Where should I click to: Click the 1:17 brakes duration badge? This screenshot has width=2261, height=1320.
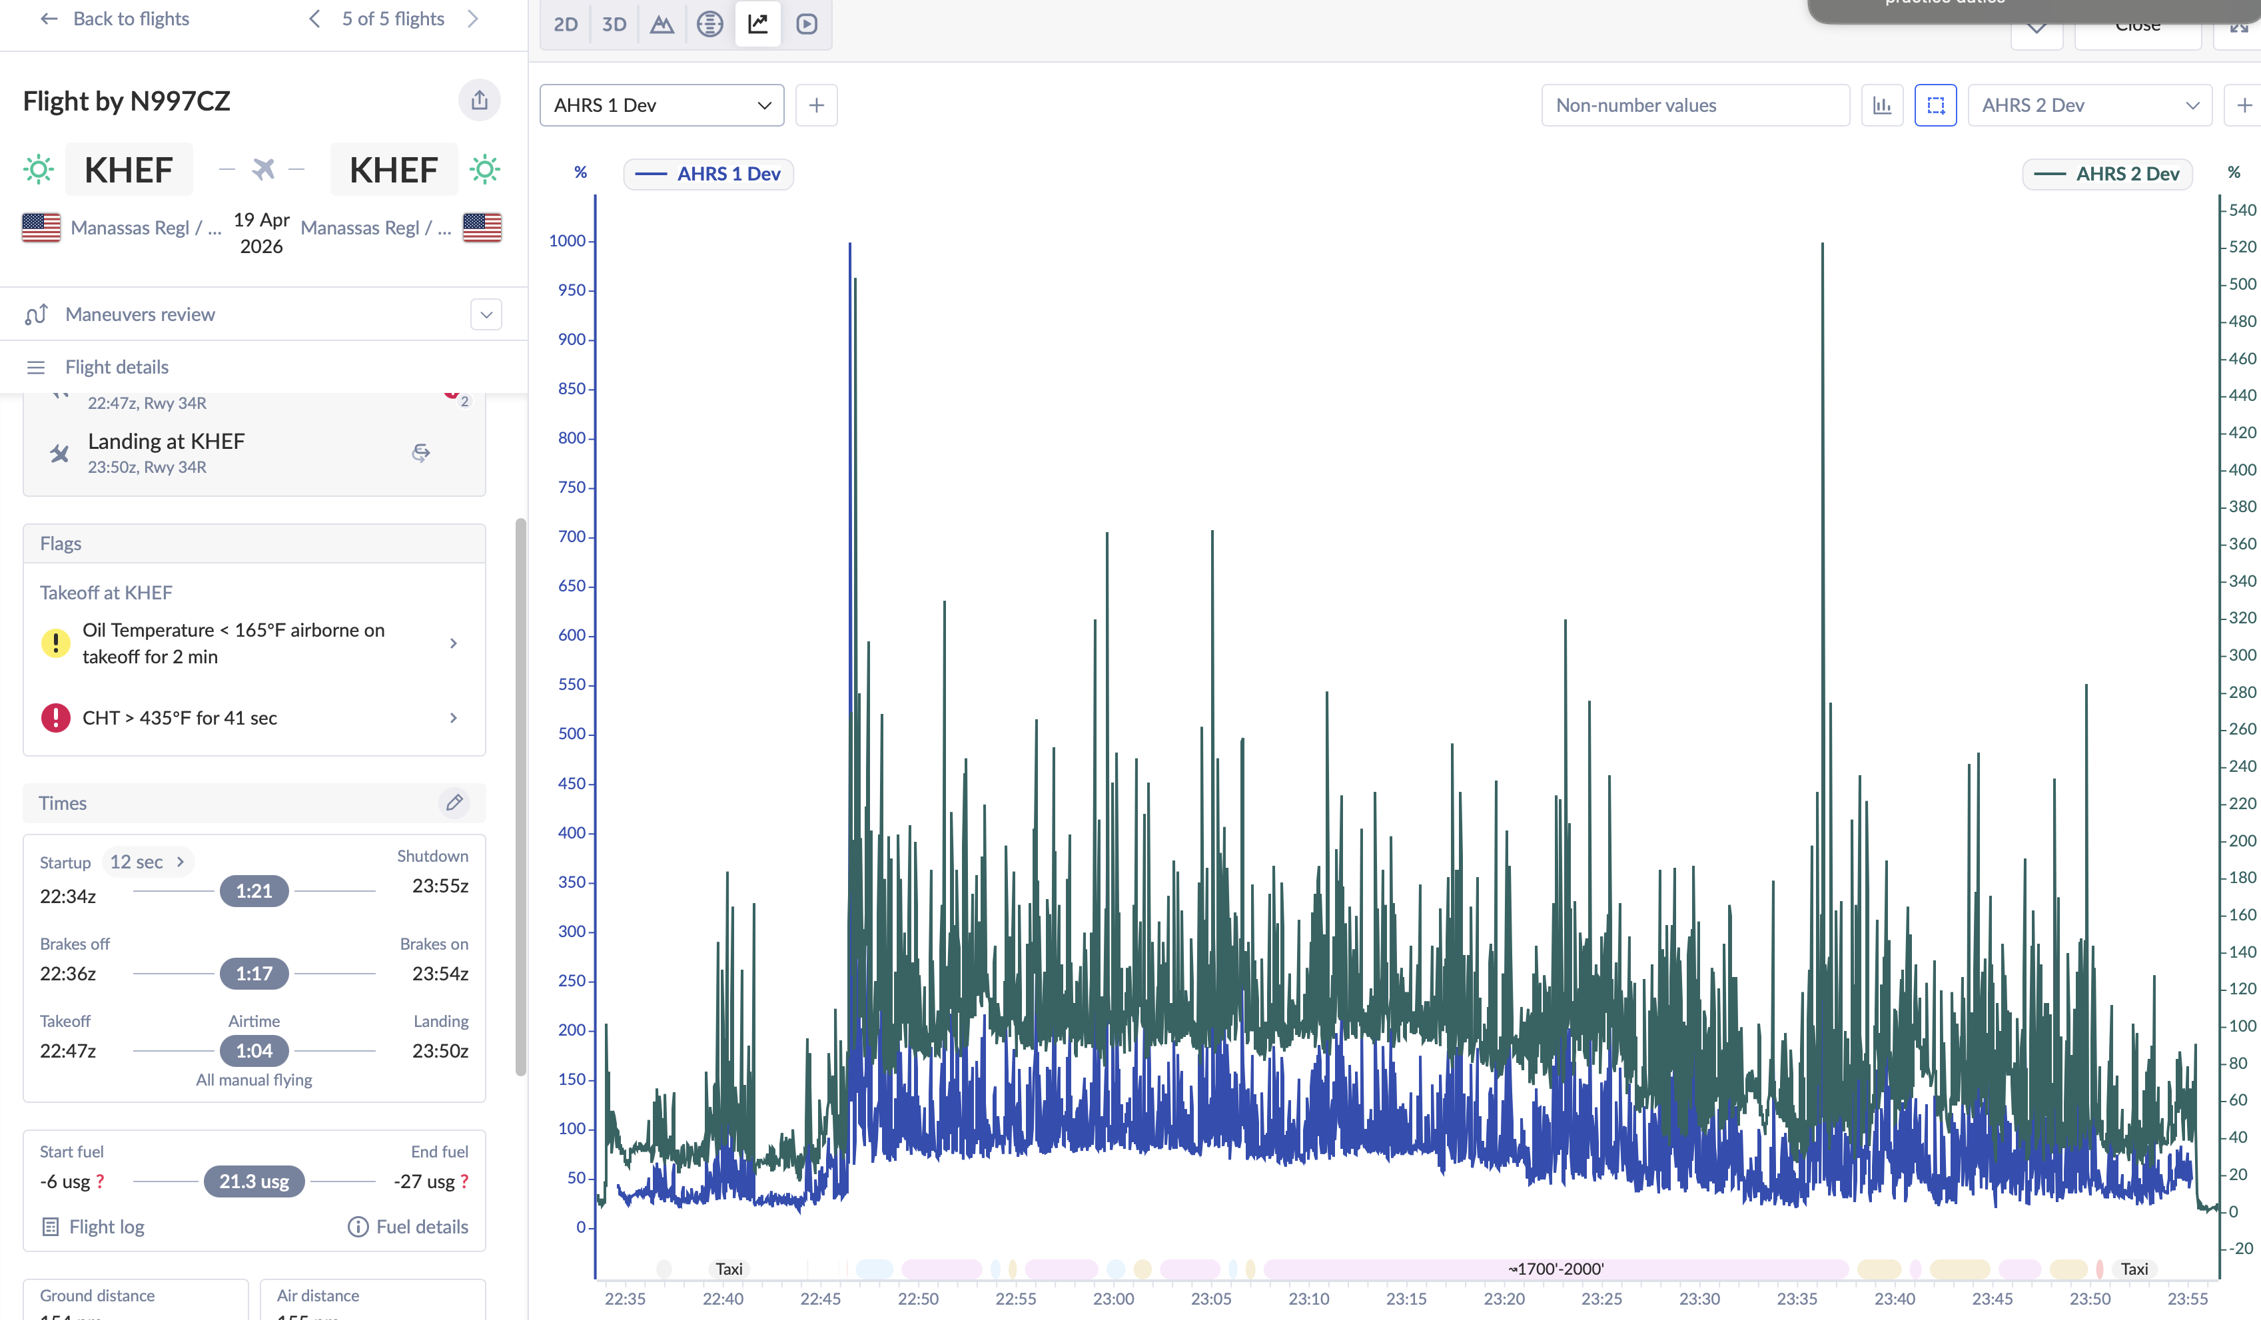coord(254,974)
